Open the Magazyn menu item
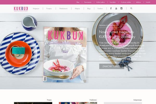The image size is (156, 104). coord(36,9)
